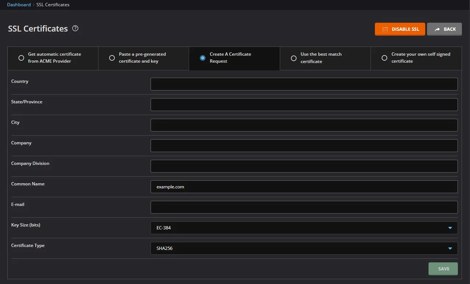Viewport: 470px width, 284px height.
Task: Click the DISABLE SSL button
Action: click(x=400, y=29)
